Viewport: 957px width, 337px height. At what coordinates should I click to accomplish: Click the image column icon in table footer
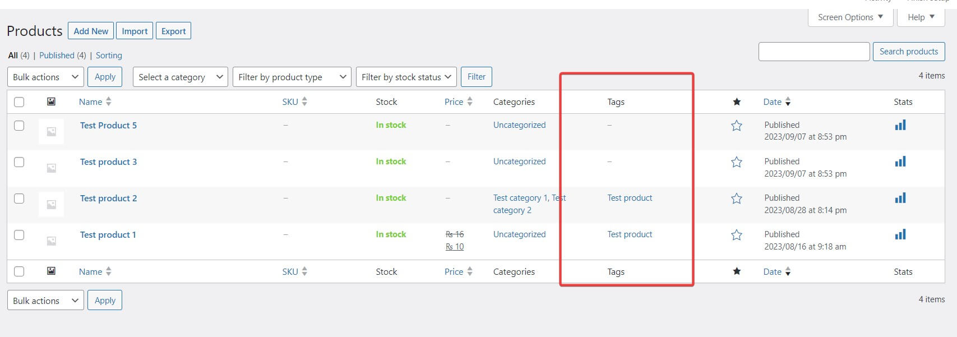(x=51, y=271)
